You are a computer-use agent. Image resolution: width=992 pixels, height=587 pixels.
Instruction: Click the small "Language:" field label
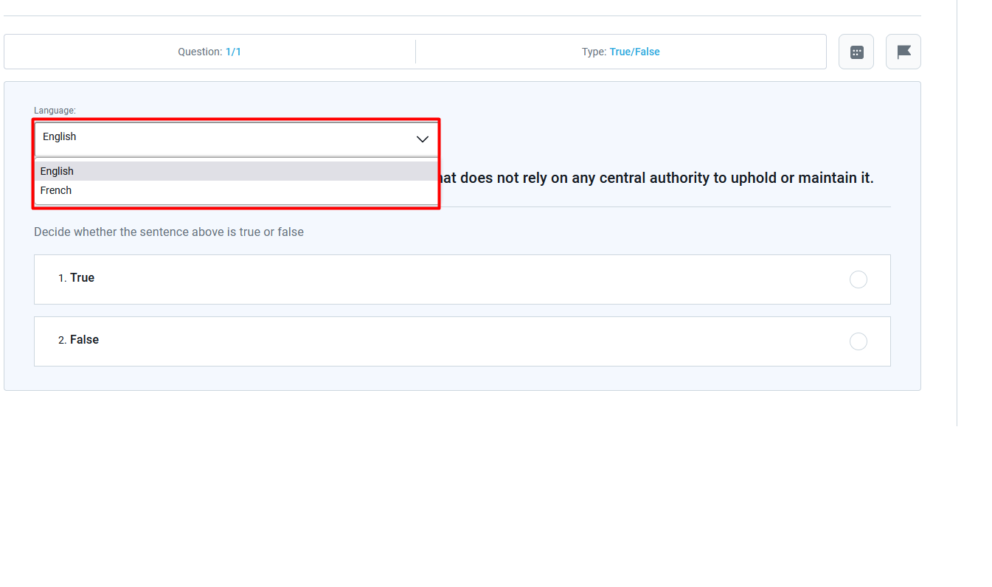pyautogui.click(x=55, y=111)
